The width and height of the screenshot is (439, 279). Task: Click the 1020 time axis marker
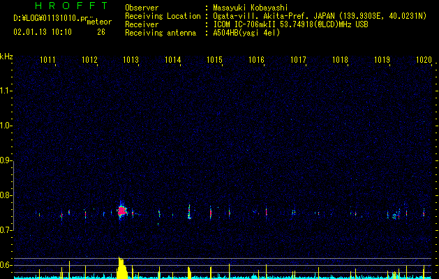(x=424, y=59)
